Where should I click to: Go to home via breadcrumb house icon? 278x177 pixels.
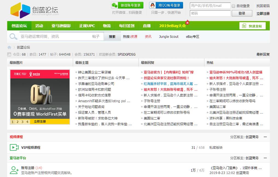[x=9, y=47]
